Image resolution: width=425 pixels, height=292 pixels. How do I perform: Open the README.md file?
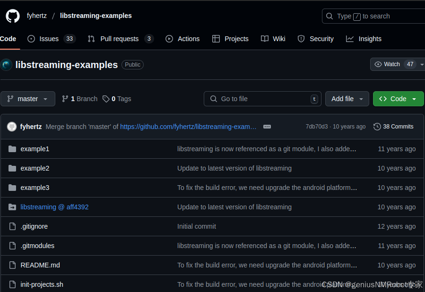(40, 265)
